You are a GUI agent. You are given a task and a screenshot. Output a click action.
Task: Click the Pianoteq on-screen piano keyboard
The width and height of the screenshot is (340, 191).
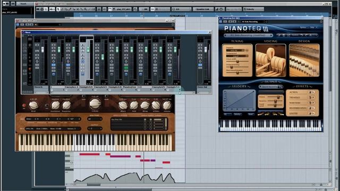point(270,126)
